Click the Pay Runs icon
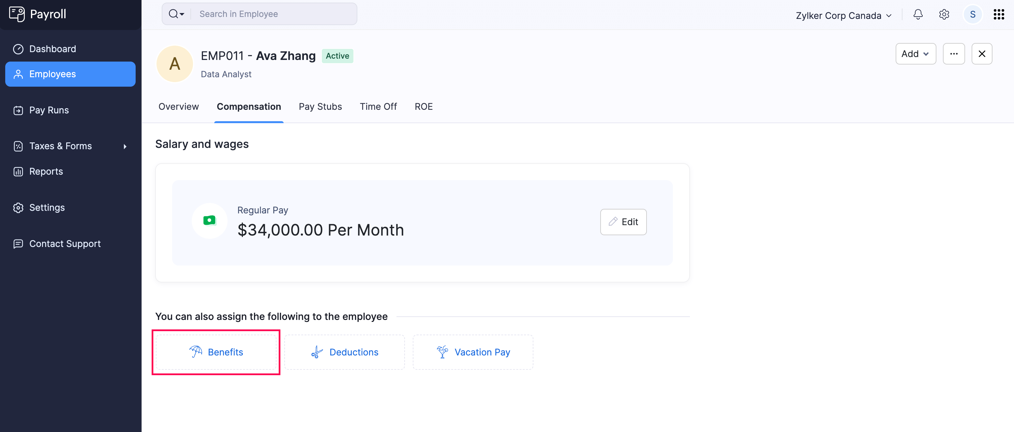 [18, 110]
